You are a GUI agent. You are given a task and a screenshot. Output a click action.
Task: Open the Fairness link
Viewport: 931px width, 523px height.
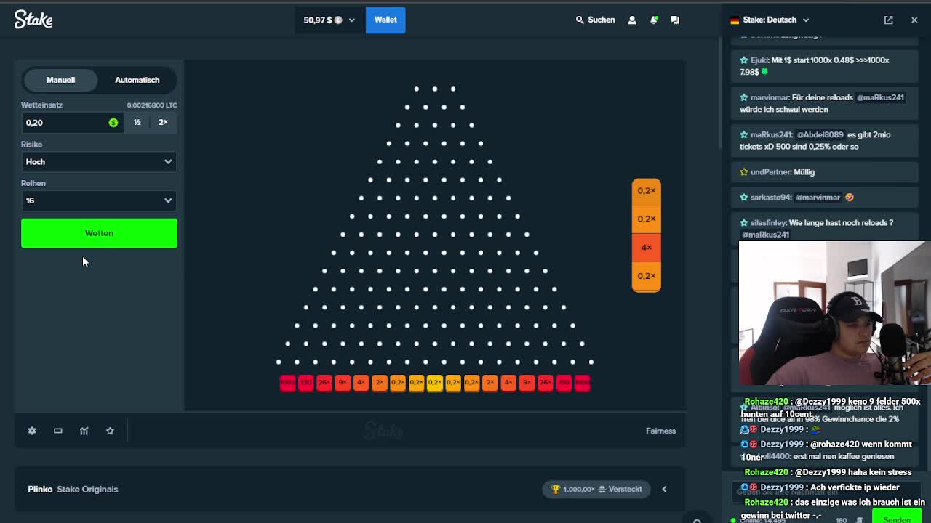point(660,431)
